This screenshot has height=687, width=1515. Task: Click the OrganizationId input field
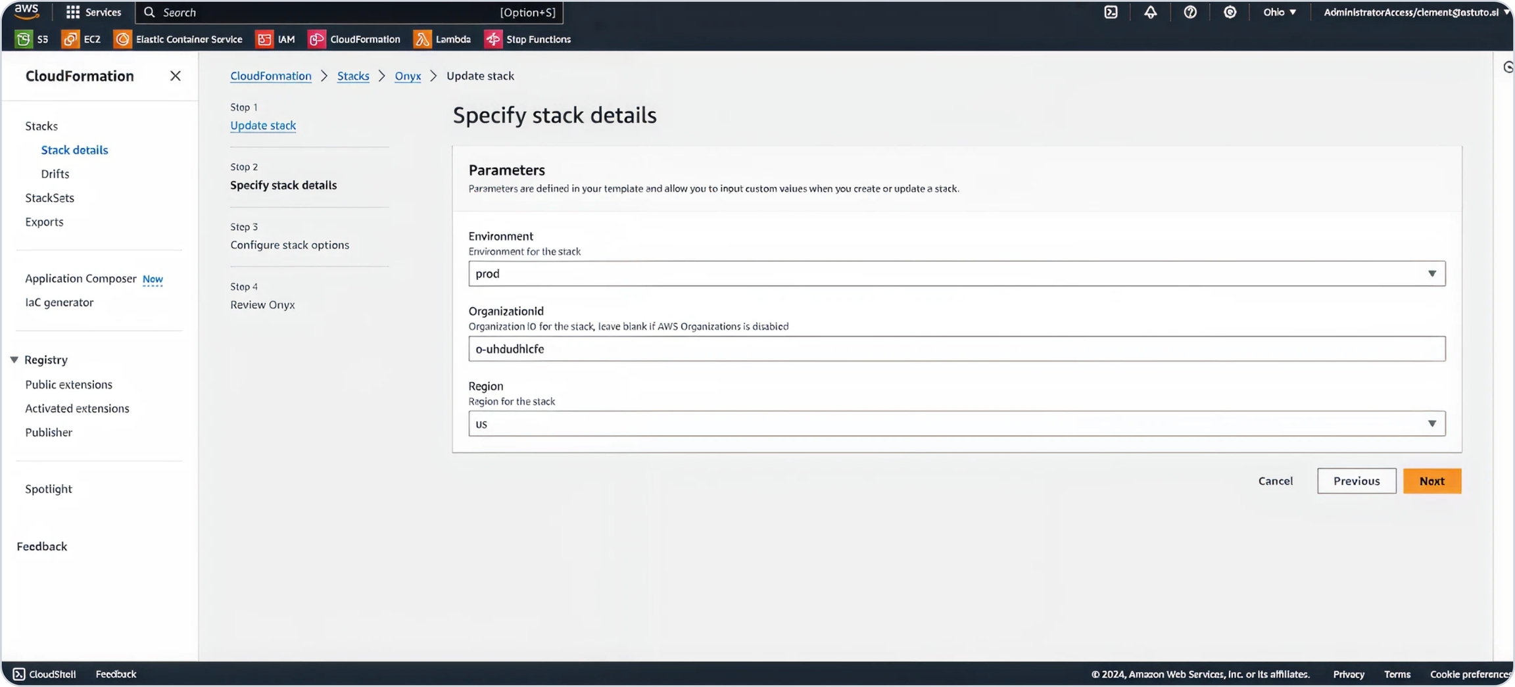tap(956, 349)
